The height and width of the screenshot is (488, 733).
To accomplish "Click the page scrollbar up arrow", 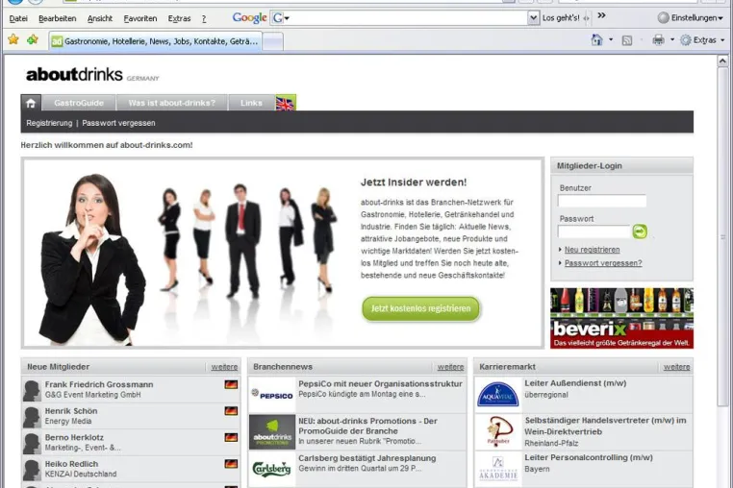I will pos(722,61).
